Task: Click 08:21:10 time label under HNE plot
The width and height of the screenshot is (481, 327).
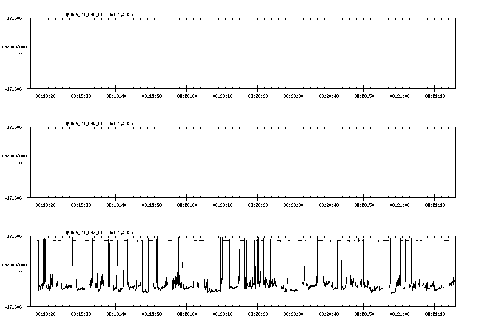Action: [x=435, y=96]
